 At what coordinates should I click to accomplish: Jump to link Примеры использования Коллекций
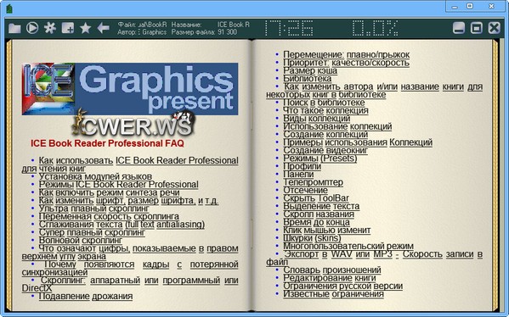(358, 142)
